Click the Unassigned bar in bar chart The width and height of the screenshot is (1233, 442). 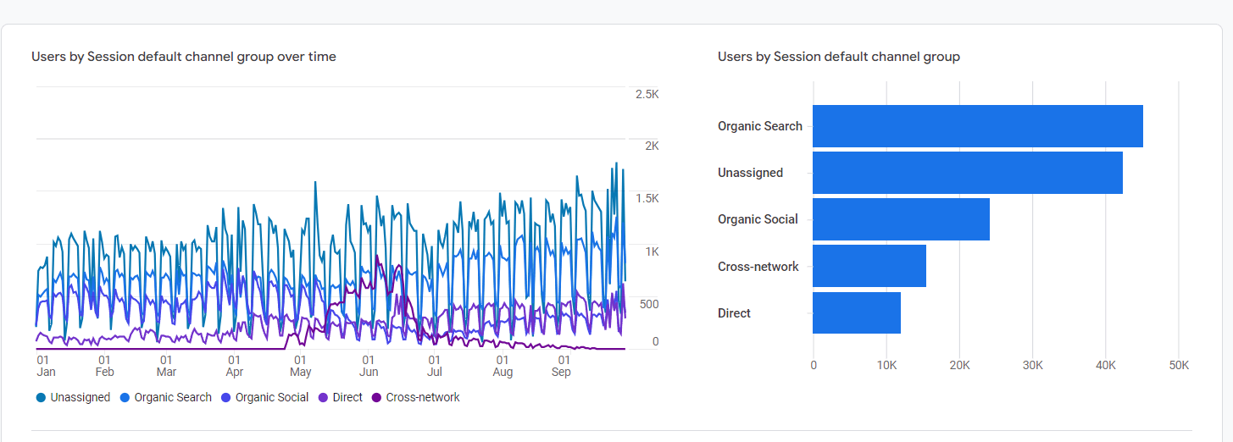(x=967, y=173)
